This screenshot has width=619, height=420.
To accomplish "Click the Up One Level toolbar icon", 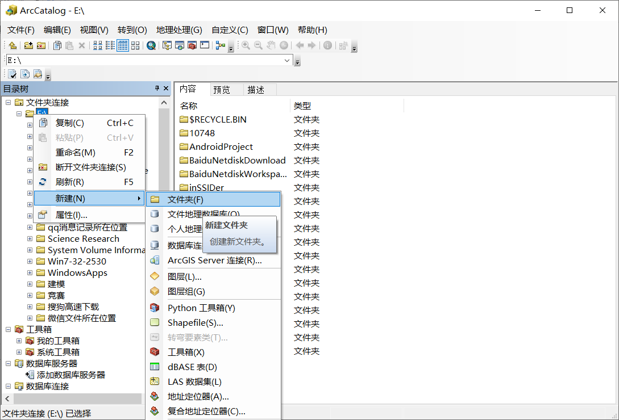I will point(13,45).
